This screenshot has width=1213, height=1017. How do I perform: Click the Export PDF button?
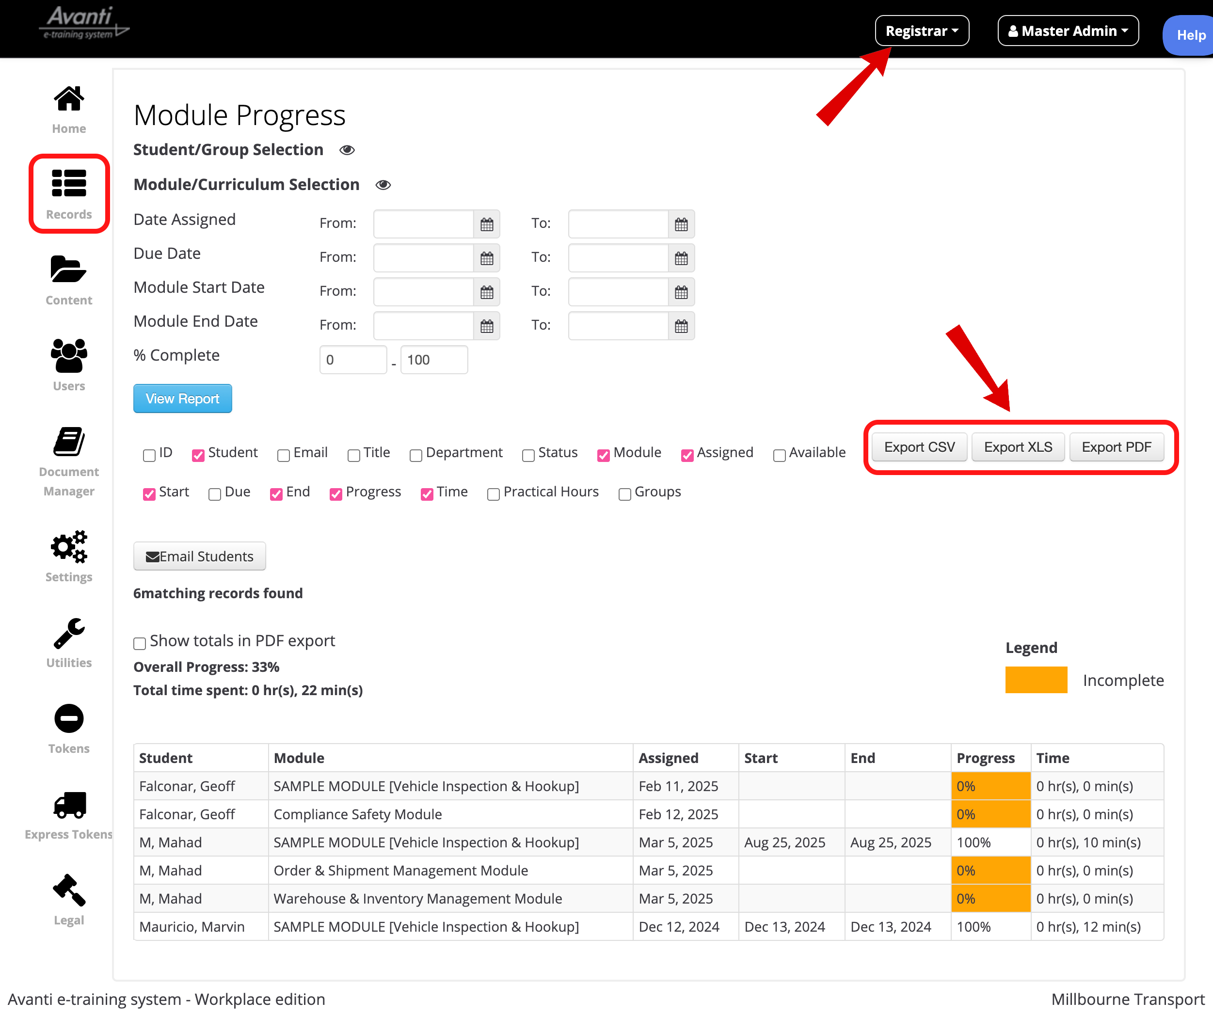click(1116, 447)
